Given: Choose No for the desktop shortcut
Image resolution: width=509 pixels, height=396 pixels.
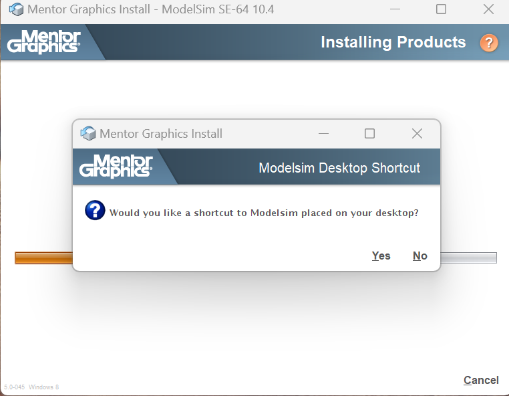Looking at the screenshot, I should pyautogui.click(x=419, y=256).
